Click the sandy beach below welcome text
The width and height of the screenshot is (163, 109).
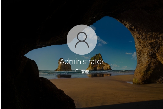tap(86, 86)
